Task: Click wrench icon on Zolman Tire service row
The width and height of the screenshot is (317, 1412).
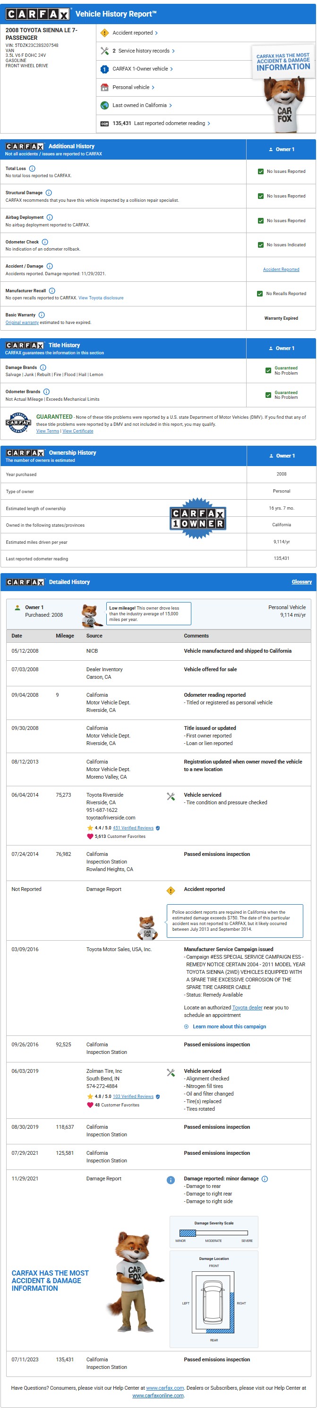Action: pyautogui.click(x=171, y=1073)
